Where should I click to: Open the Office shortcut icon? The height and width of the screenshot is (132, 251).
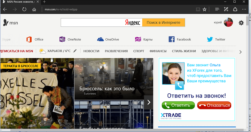click(29, 39)
